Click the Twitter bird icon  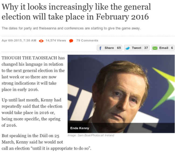pyautogui.click(x=128, y=48)
